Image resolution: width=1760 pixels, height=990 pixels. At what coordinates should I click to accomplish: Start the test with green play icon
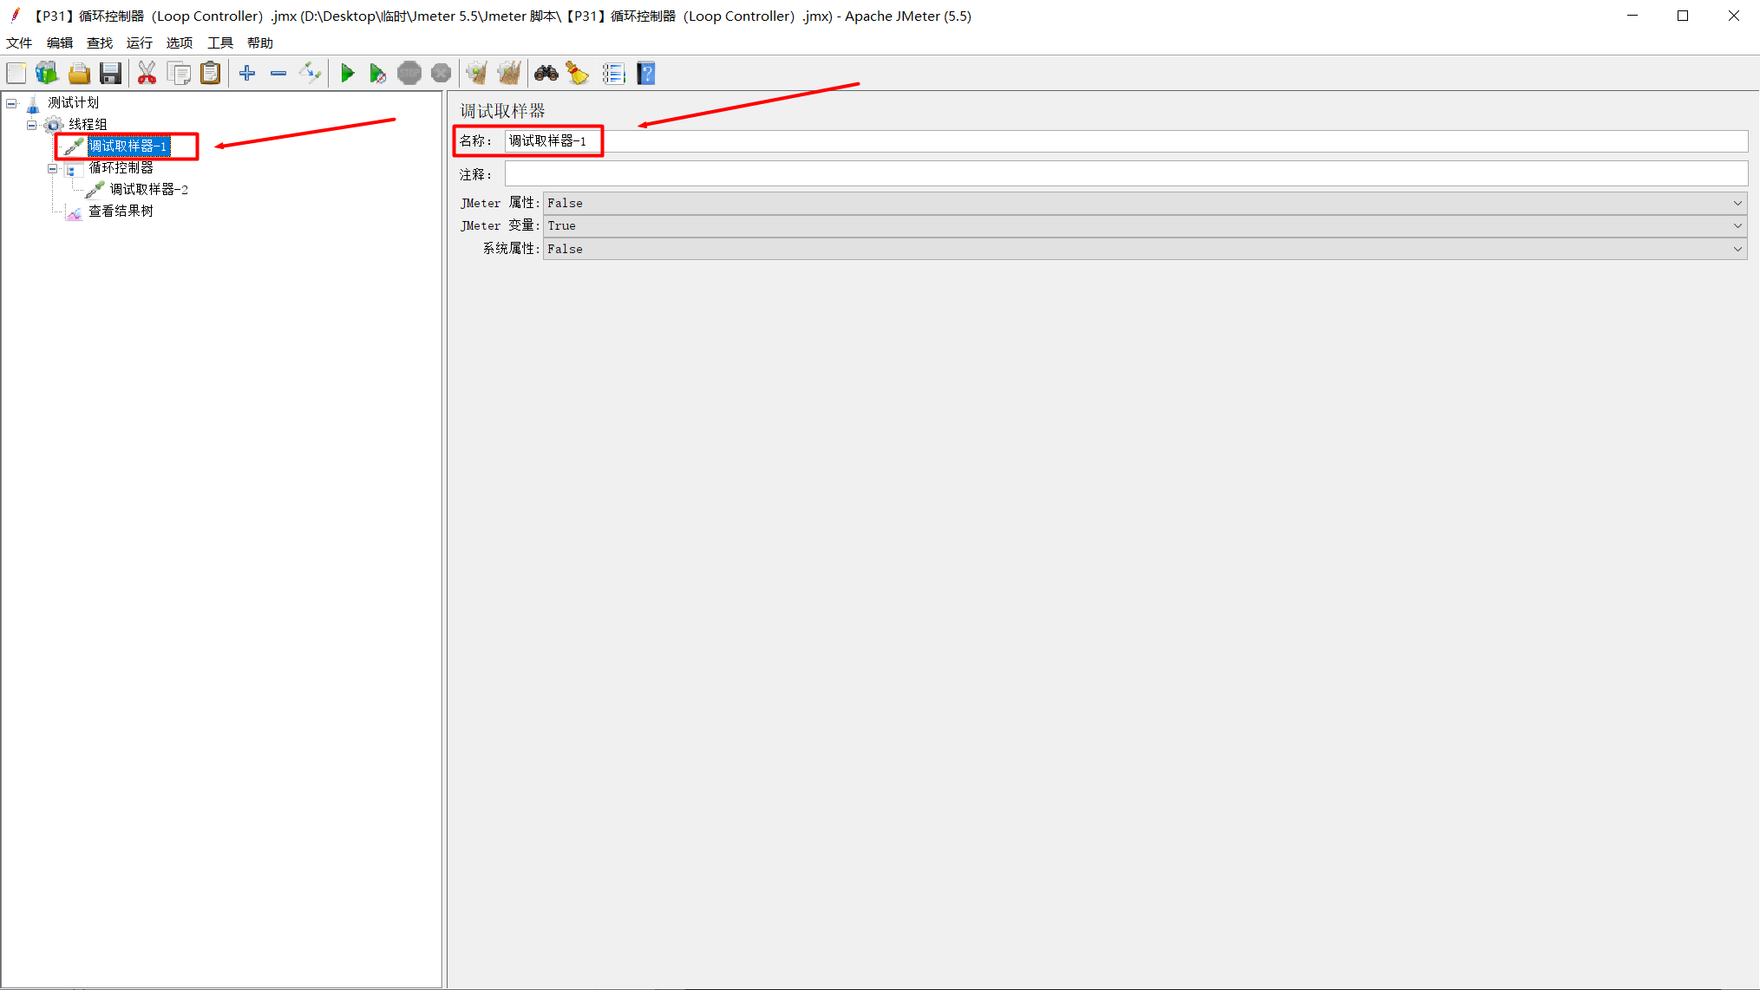coord(348,74)
